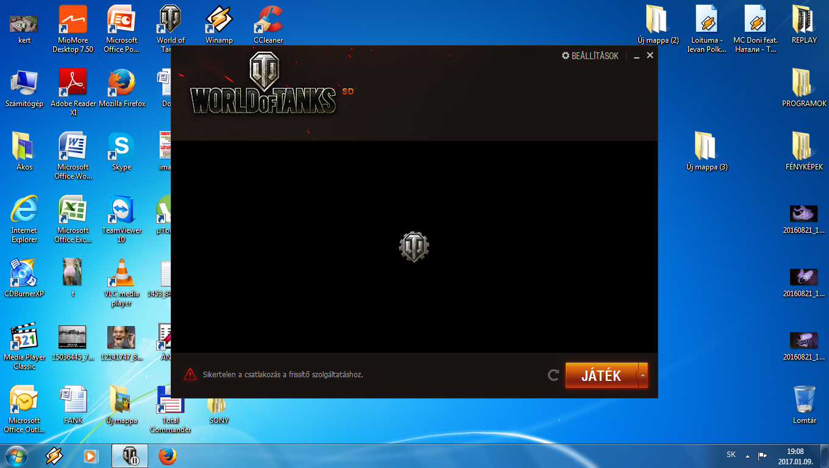The height and width of the screenshot is (468, 829).
Task: Select the 'Új mappa (2)' folder
Action: point(658,26)
